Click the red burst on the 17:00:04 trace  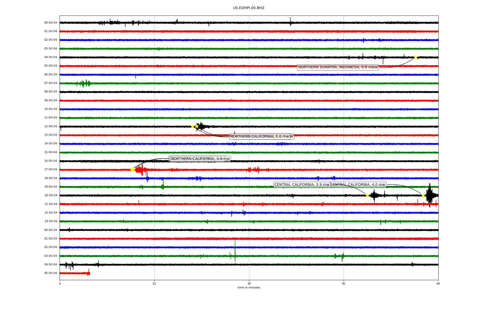141,170
